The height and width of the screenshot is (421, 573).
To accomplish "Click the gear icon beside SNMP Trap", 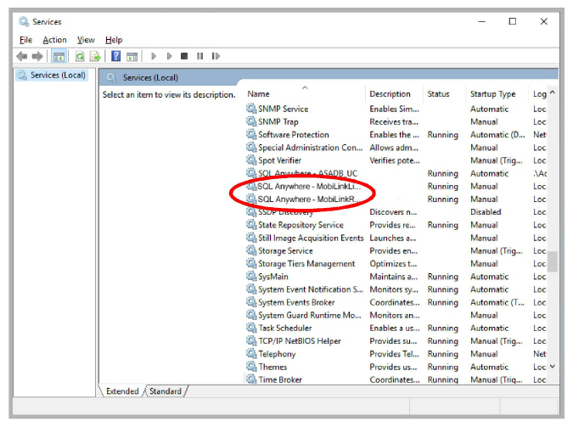I will point(251,121).
